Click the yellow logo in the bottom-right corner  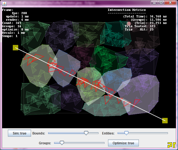point(171,145)
